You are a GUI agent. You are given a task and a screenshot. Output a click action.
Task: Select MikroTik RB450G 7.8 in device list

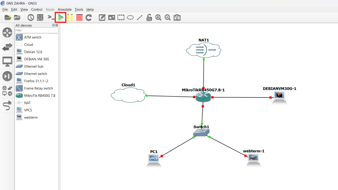40,96
